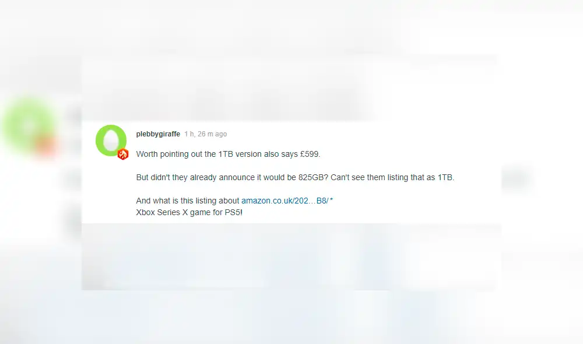
Task: Click the 'PS5!' word ending the comment
Action: [x=234, y=212]
